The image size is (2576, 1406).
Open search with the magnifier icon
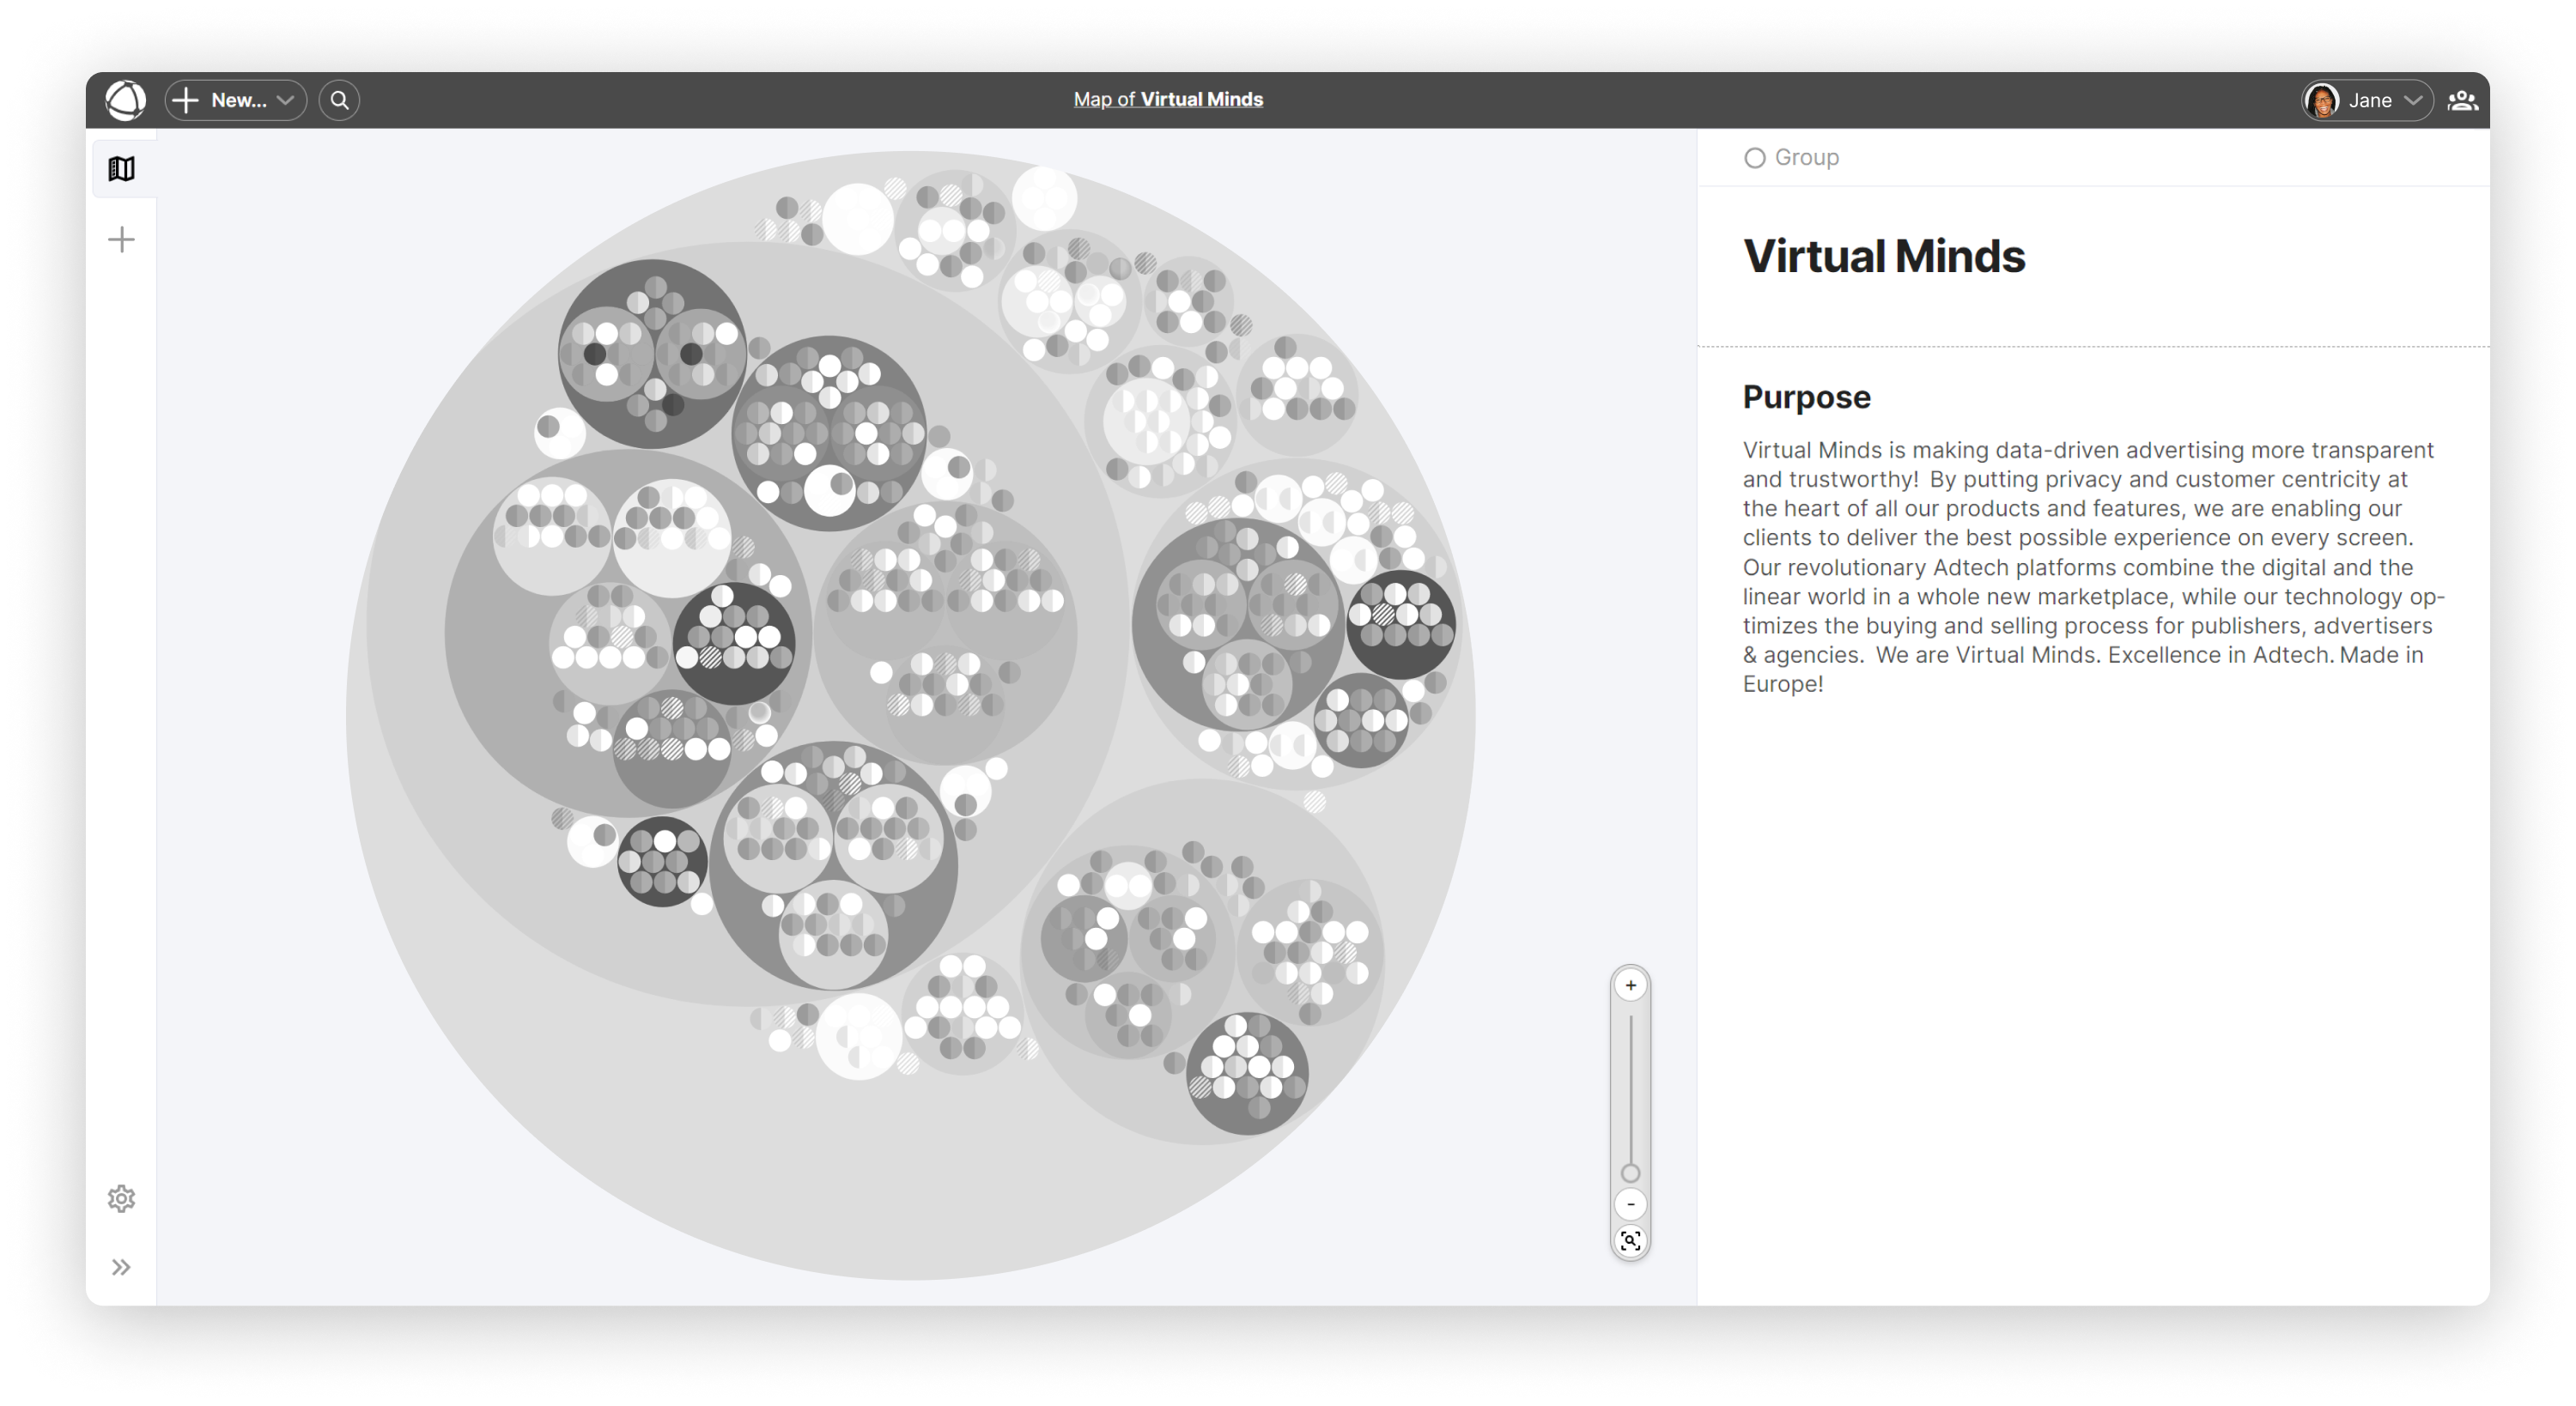pyautogui.click(x=339, y=100)
